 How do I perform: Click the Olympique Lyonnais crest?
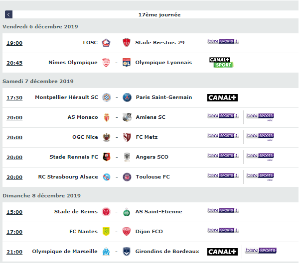pos(127,63)
